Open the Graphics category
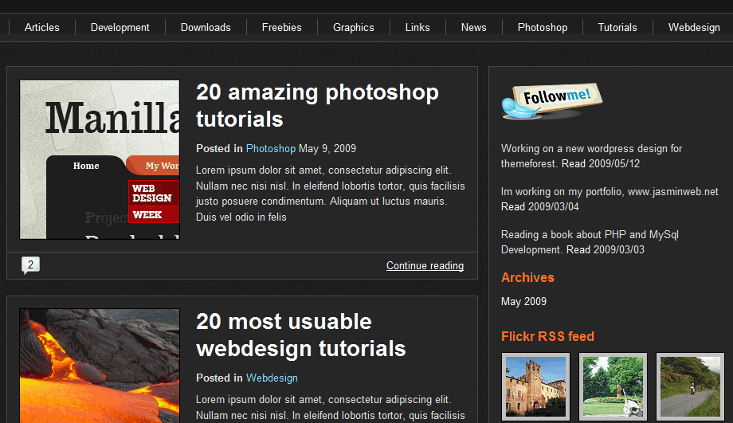The height and width of the screenshot is (423, 733). click(354, 28)
